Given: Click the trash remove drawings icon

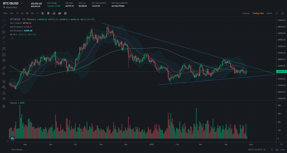Looking at the screenshot, I should (4, 106).
